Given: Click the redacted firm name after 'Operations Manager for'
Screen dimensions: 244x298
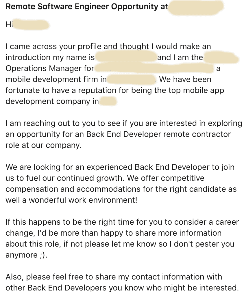Looking at the screenshot, I should coord(154,69).
